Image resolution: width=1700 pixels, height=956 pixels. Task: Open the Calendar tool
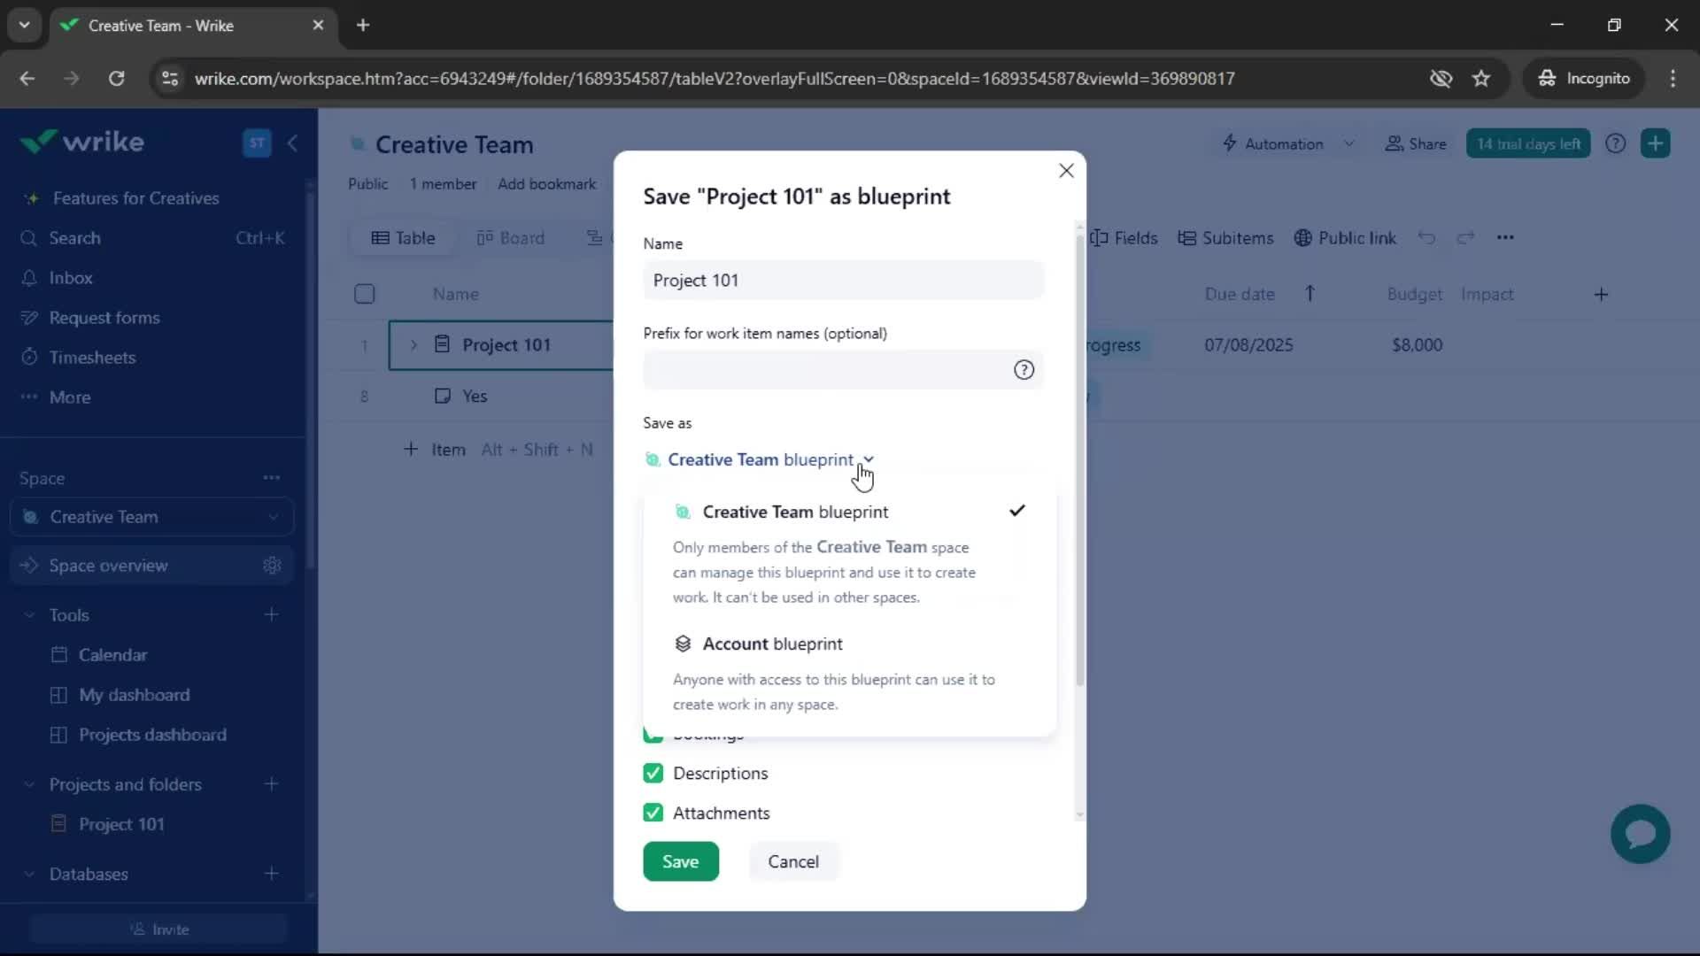pyautogui.click(x=112, y=655)
